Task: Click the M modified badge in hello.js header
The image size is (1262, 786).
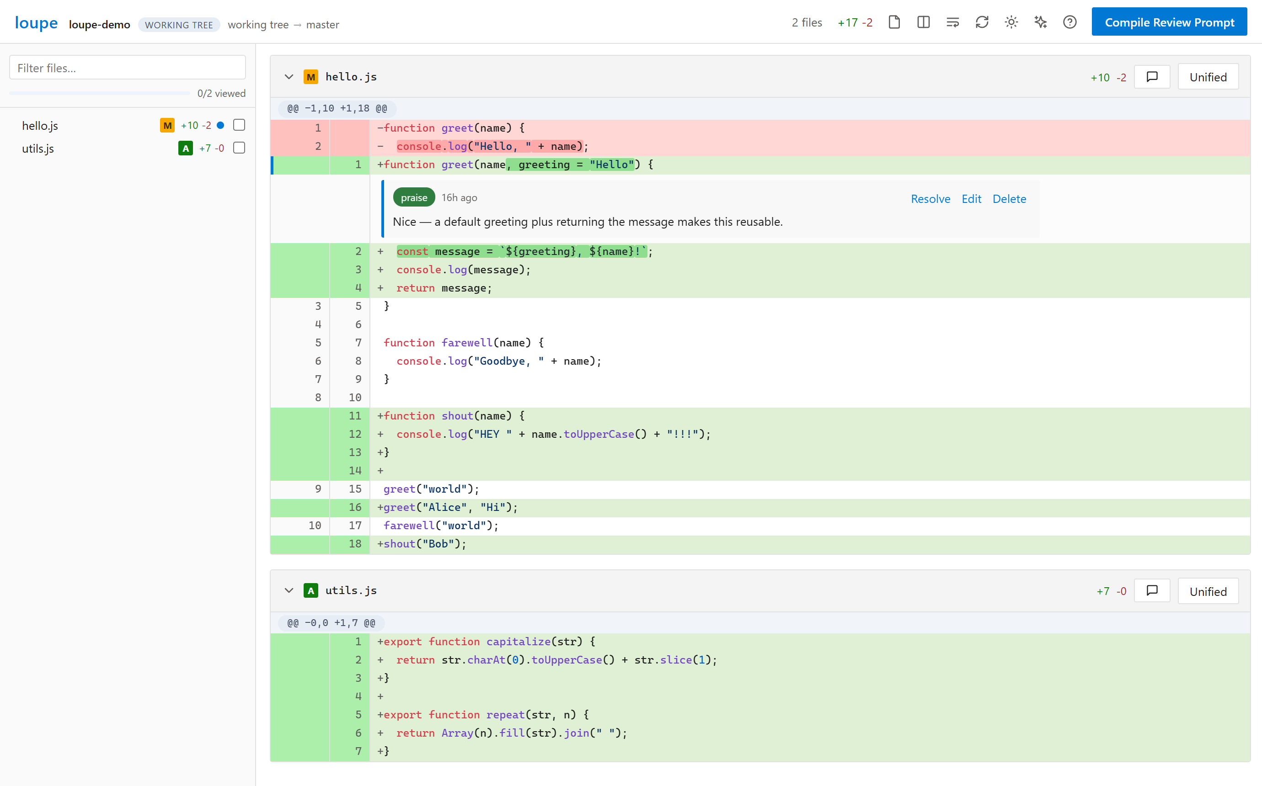Action: pos(310,77)
